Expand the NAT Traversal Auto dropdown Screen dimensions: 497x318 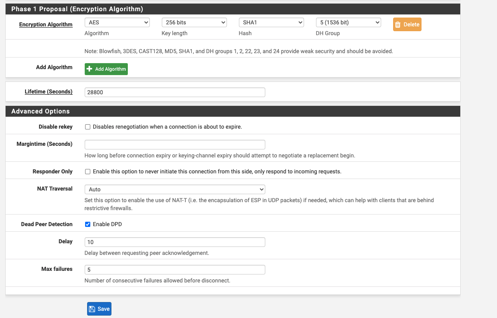click(x=175, y=189)
